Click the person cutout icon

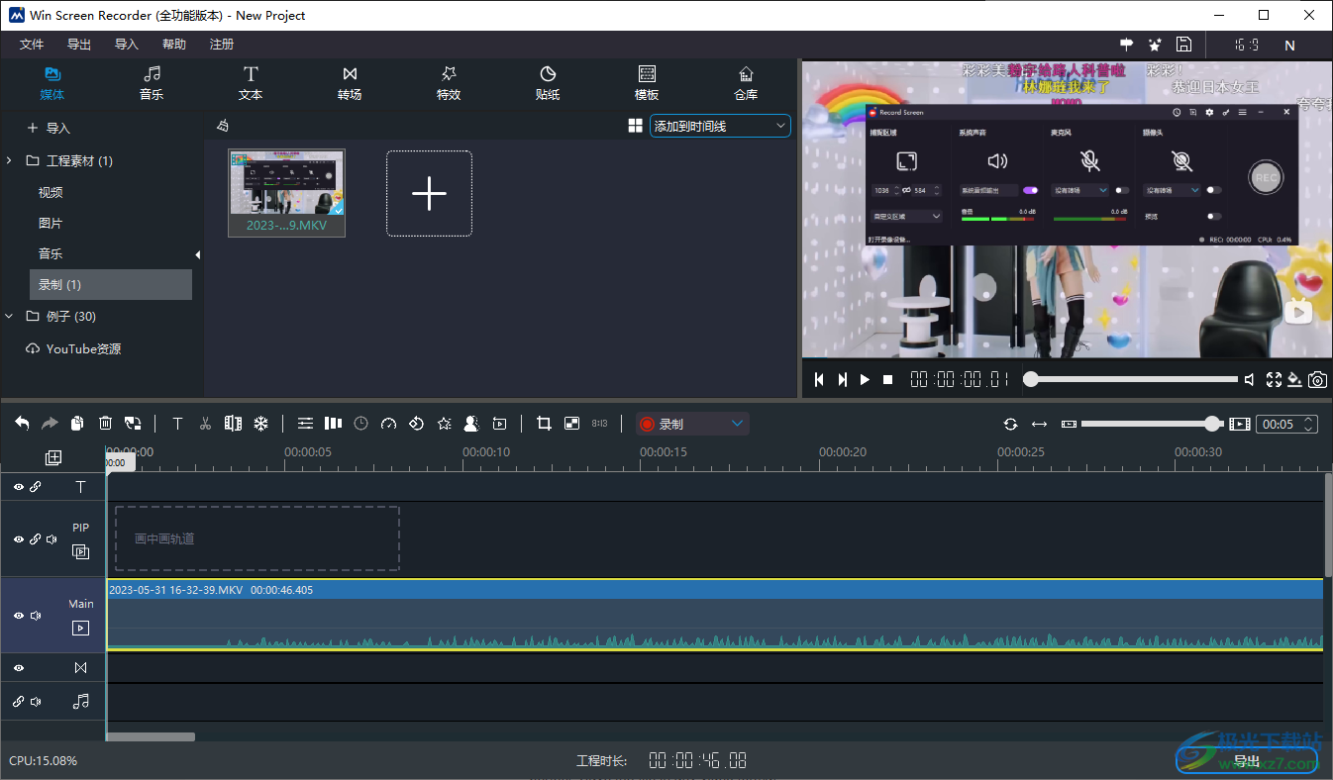tap(472, 424)
